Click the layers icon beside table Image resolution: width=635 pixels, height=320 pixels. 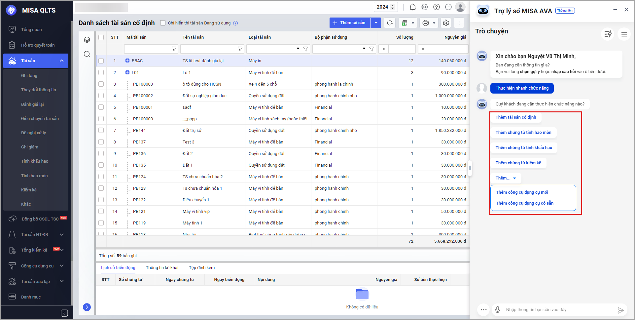point(87,40)
